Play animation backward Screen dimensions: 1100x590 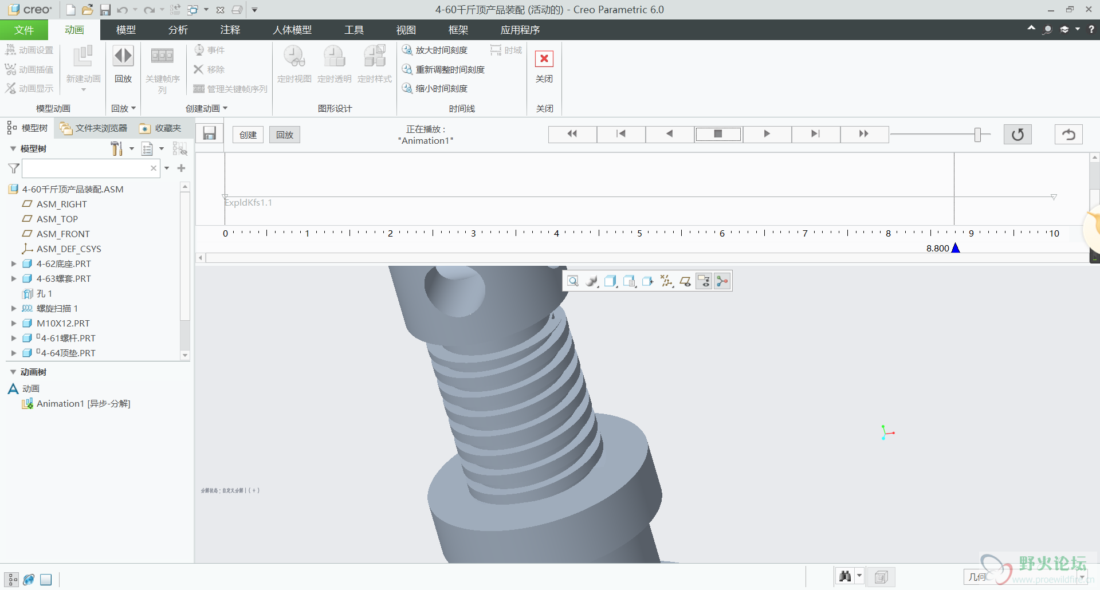pos(670,134)
